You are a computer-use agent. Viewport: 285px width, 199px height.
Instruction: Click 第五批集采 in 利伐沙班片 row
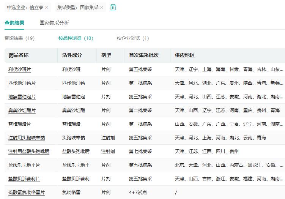(x=140, y=69)
